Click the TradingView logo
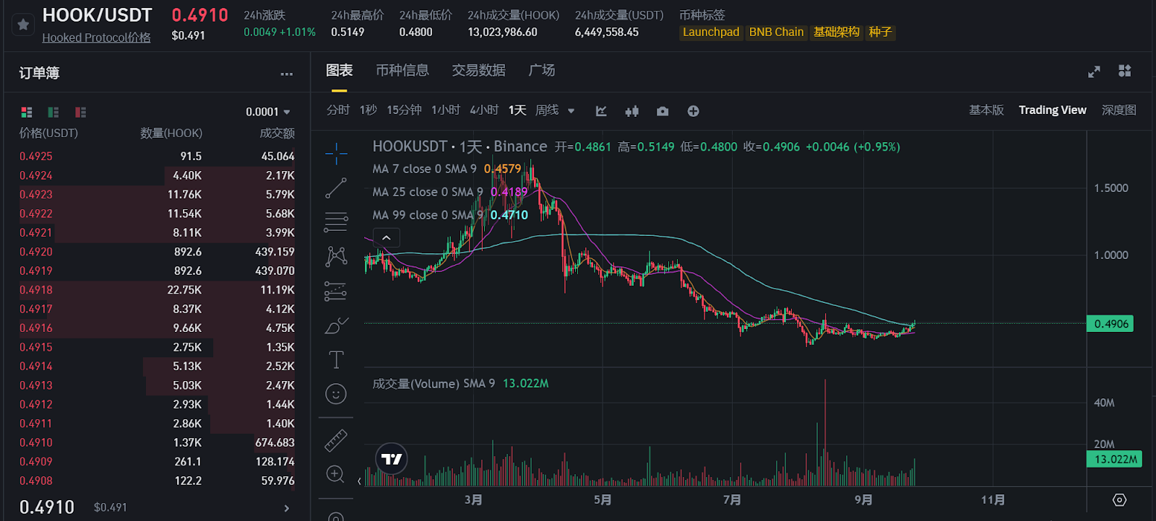This screenshot has width=1156, height=521. pyautogui.click(x=392, y=458)
